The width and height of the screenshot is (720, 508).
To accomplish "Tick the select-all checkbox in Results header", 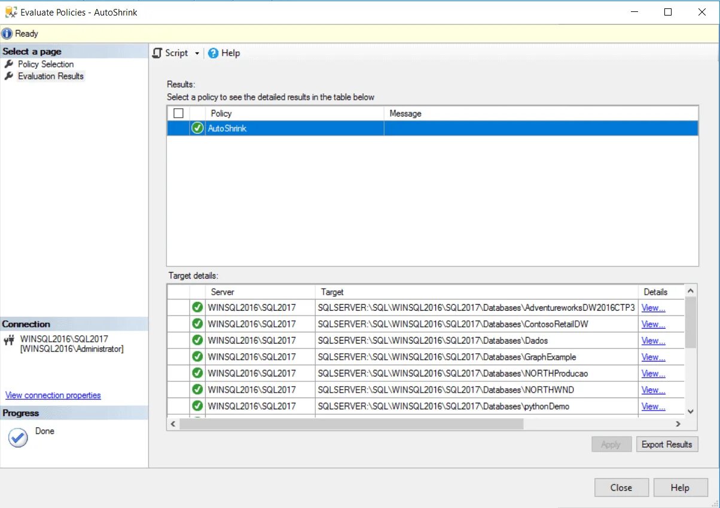I will (178, 113).
